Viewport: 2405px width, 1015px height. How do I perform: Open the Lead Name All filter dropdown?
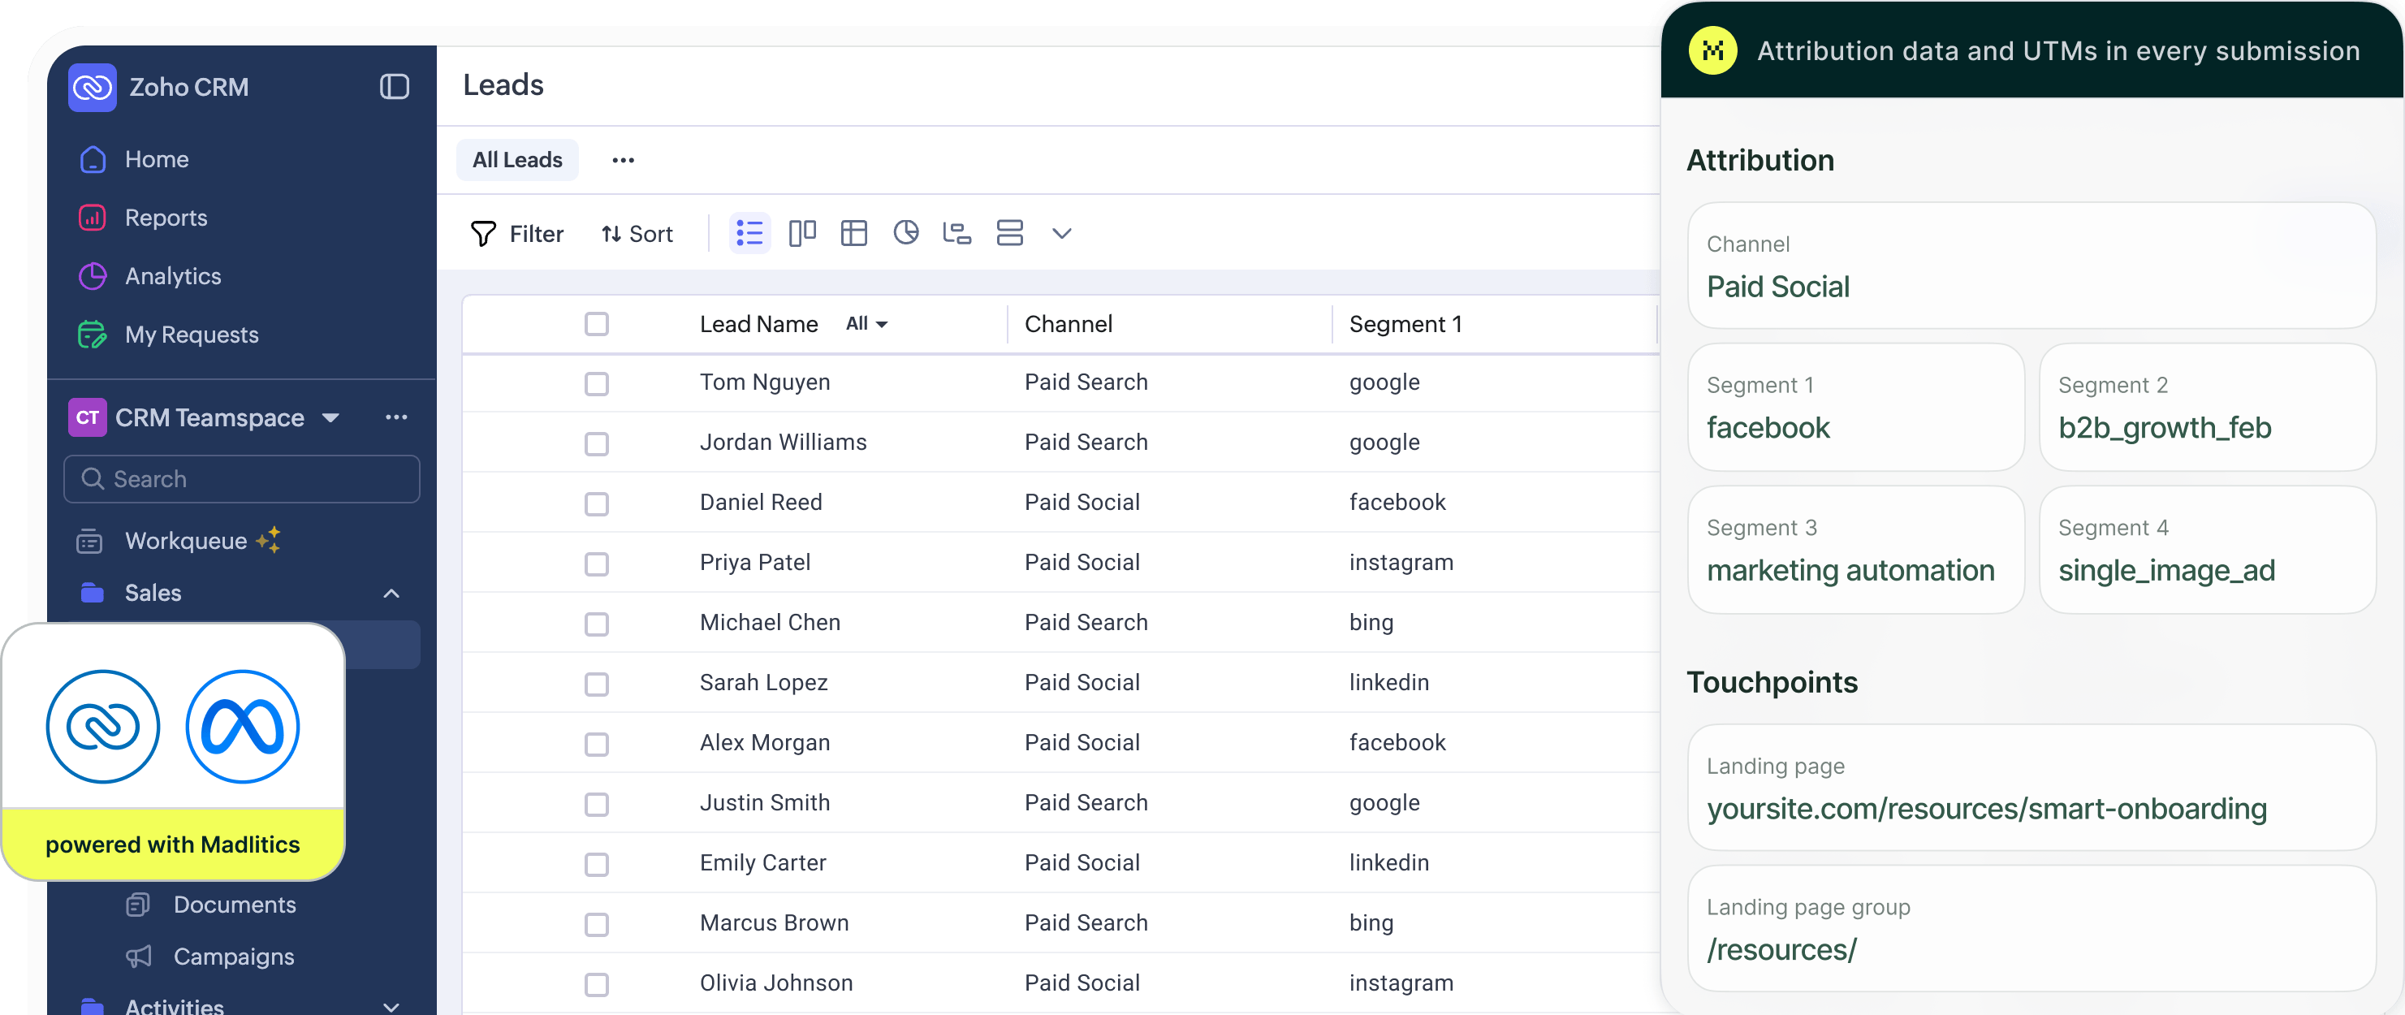[866, 324]
